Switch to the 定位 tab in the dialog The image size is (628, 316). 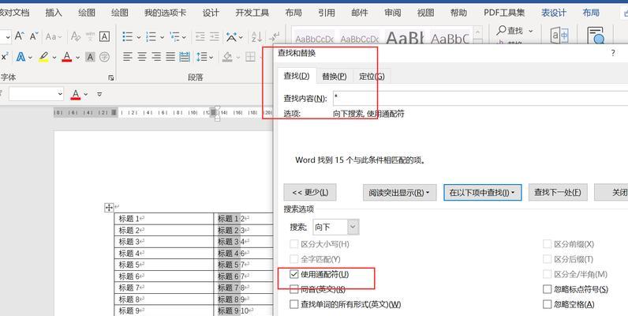[372, 76]
